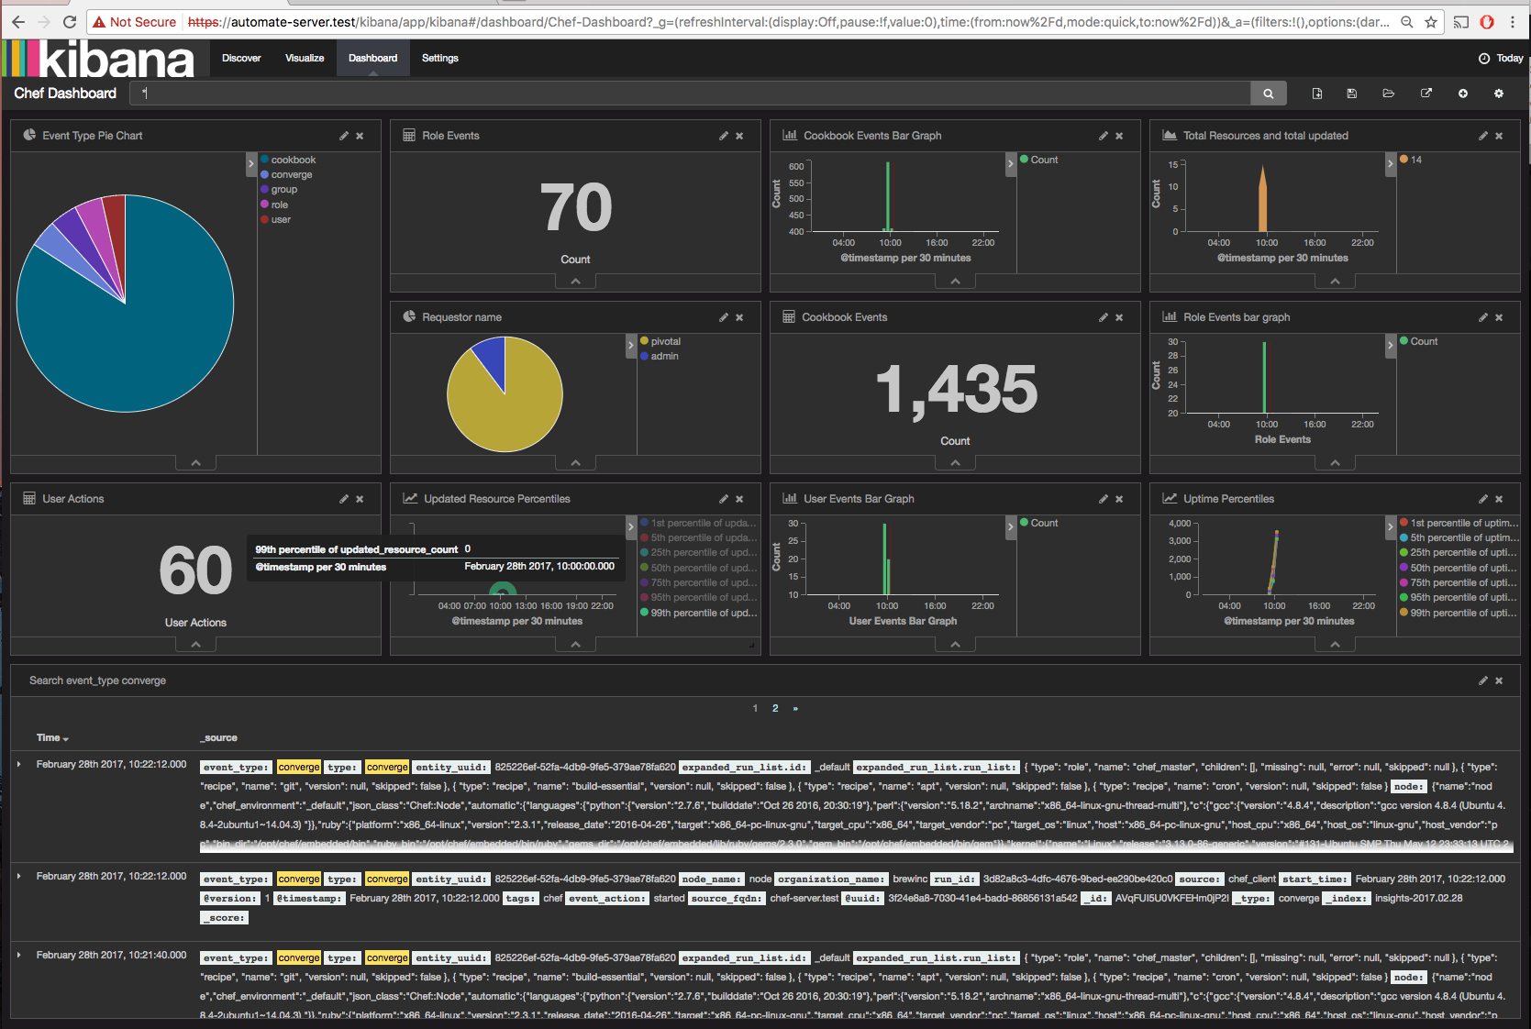The height and width of the screenshot is (1029, 1531).
Task: Edit the Cookbook Events metric panel
Action: point(1104,317)
